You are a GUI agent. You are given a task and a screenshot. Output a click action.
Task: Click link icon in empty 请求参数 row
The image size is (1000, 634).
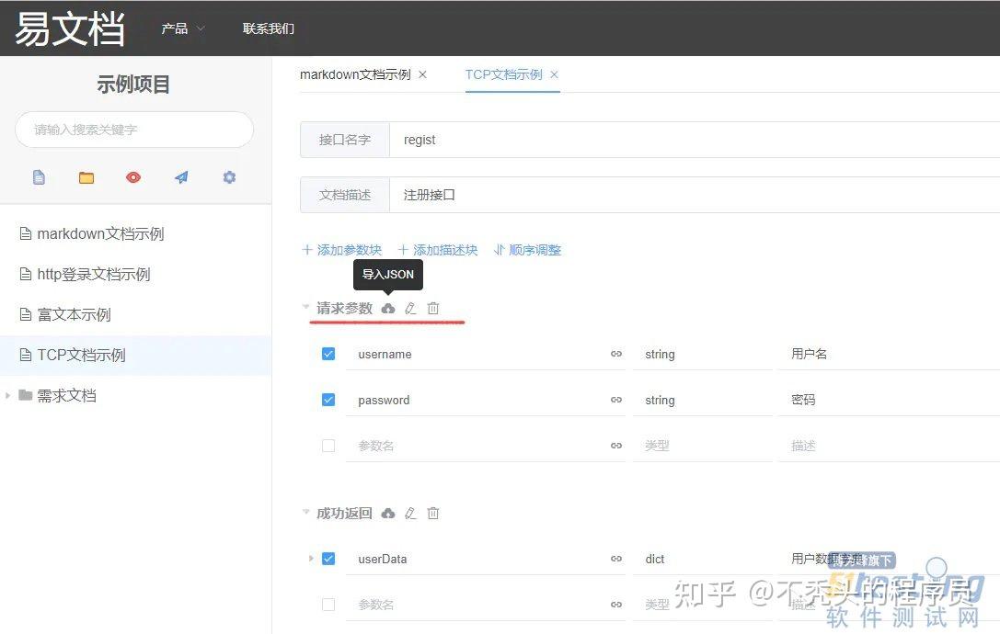click(616, 446)
